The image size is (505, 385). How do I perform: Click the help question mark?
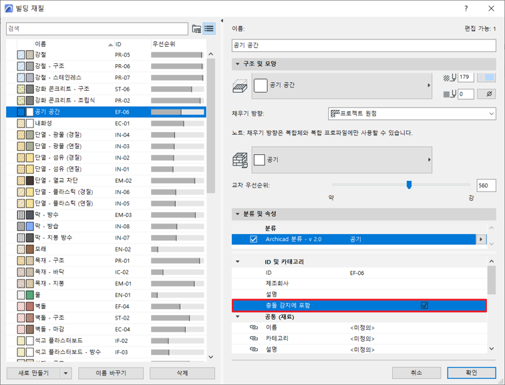[x=466, y=9]
